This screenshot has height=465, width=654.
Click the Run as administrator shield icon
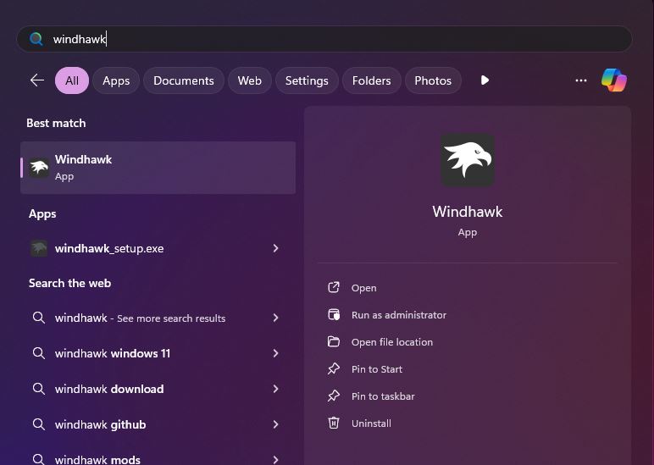pyautogui.click(x=334, y=315)
